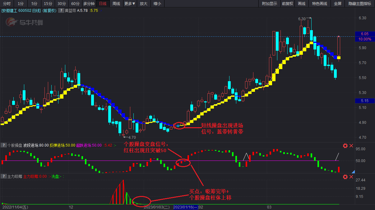Click 超跌进场:50.00 value label

point(89,145)
